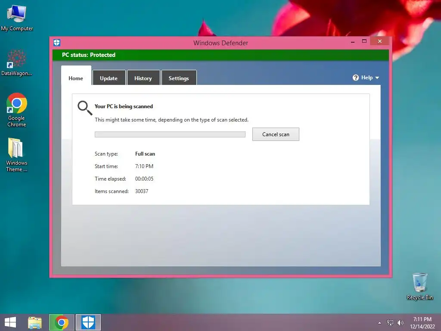Viewport: 441px width, 331px height.
Task: Launch Google Chrome from the desktop icon
Action: click(17, 110)
